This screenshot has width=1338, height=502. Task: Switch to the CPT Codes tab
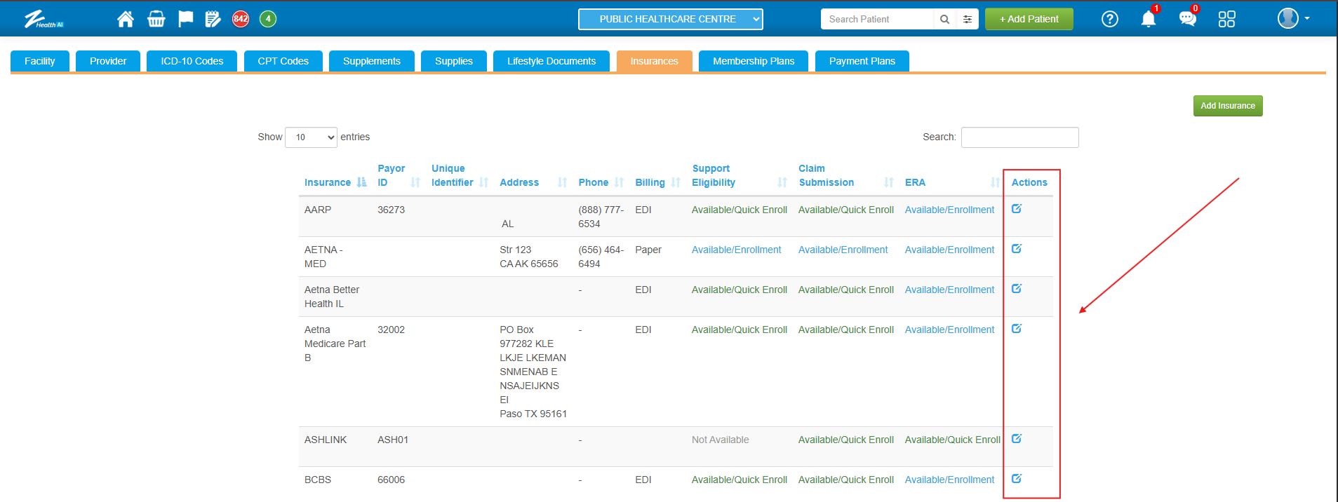pyautogui.click(x=283, y=61)
